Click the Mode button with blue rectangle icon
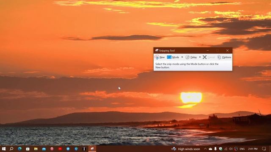Viewport: 271px width, 152px height. click(x=173, y=57)
